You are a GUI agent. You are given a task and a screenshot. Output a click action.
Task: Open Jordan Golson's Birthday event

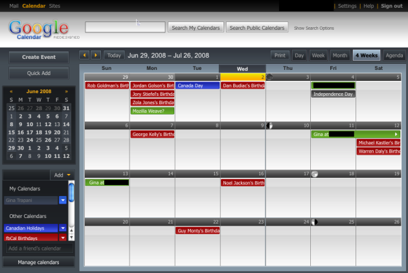152,85
